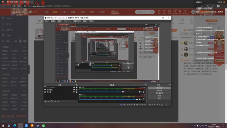
Task: Click the 开始录制 Start Recording button
Action: [x=159, y=90]
